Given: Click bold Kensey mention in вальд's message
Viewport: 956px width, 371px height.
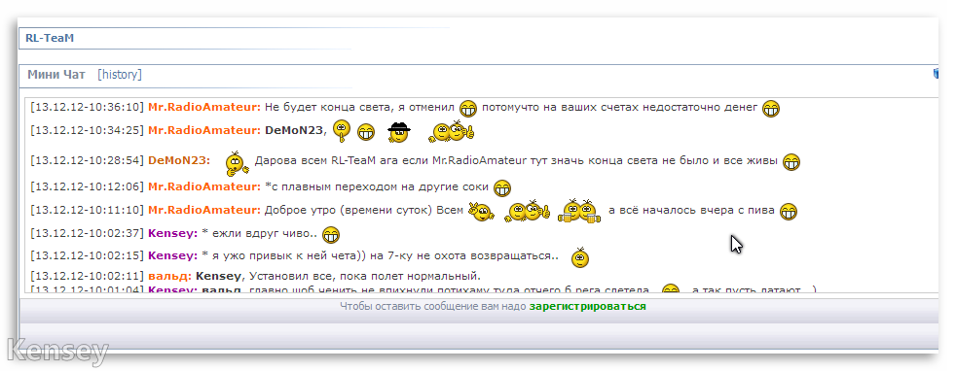Looking at the screenshot, I should [218, 276].
